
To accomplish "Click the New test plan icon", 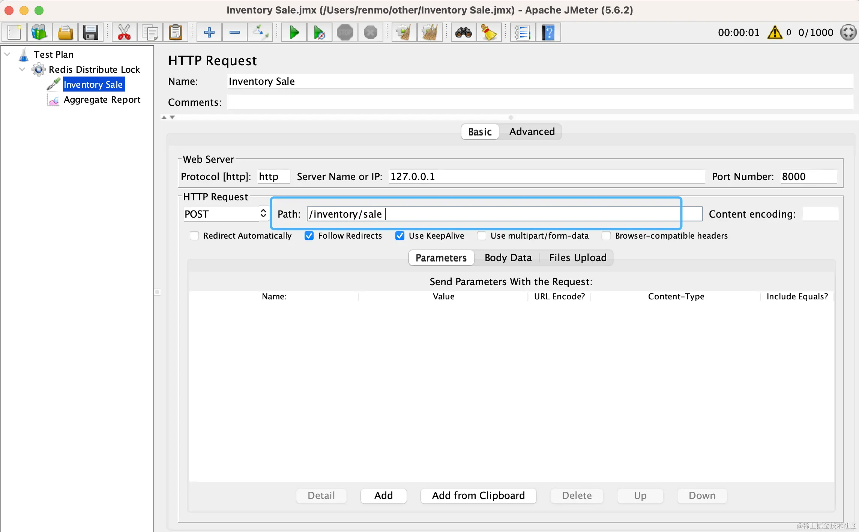I will point(15,33).
